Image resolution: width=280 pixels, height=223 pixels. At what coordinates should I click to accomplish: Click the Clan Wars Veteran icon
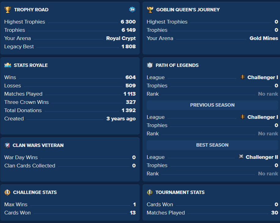(7, 145)
